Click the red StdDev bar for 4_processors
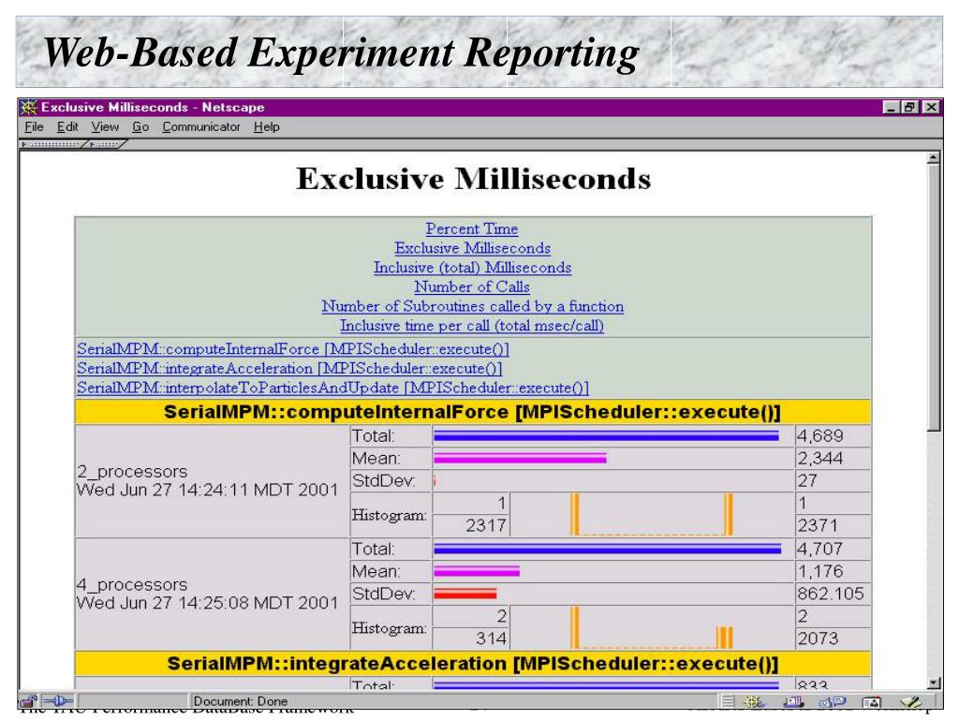Image resolution: width=959 pixels, height=719 pixels. (465, 593)
